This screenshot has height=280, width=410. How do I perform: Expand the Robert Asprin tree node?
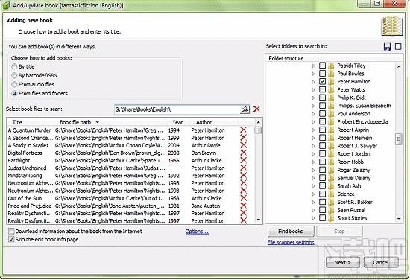[314, 130]
